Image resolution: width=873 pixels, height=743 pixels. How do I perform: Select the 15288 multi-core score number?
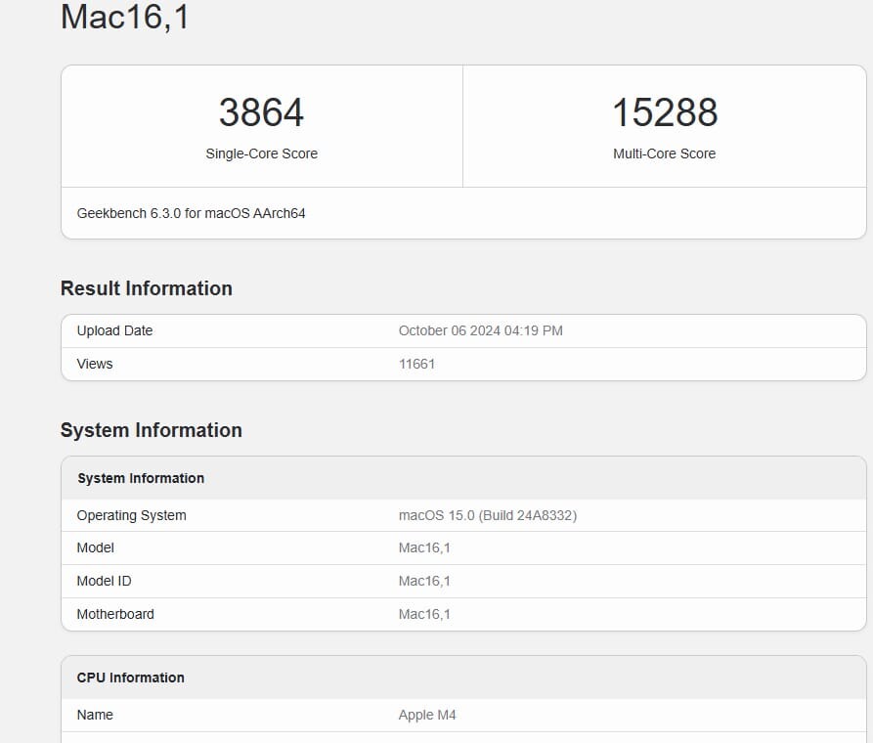(664, 112)
